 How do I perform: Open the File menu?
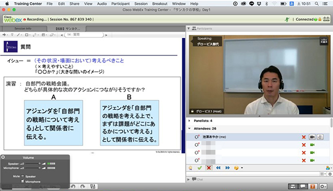(x=49, y=4)
